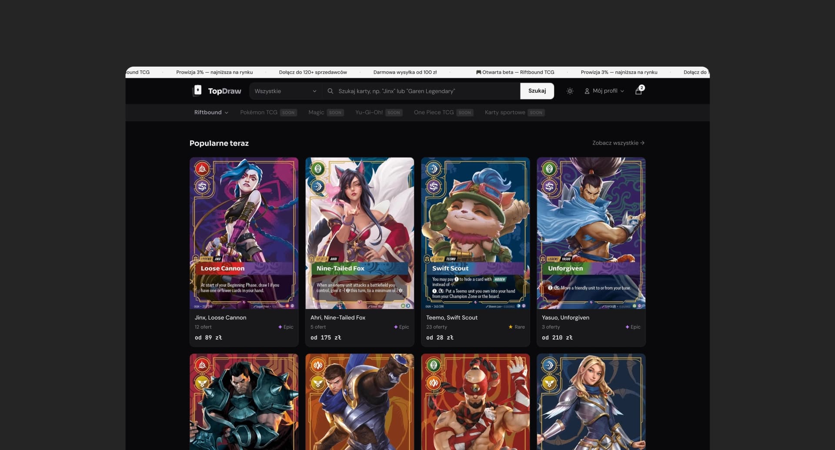Click the Epic rarity star on Yasuo

point(627,327)
